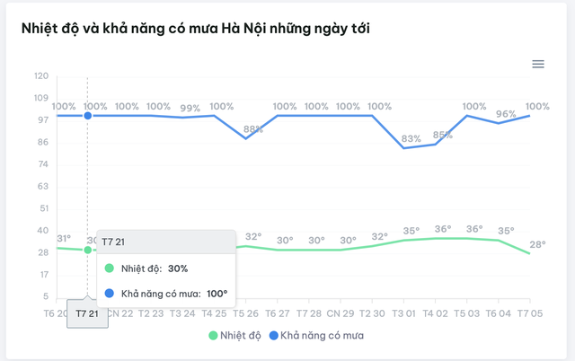Select the T6 27 x-axis label
Screen dimensions: 575x361
click(x=278, y=313)
